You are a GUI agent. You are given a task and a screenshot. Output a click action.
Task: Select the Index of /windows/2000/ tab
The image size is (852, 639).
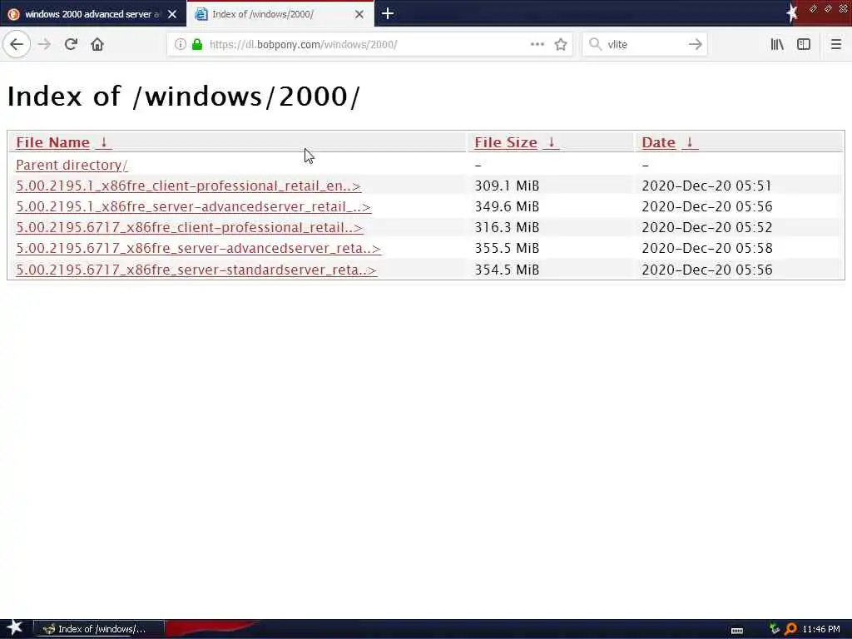(280, 14)
